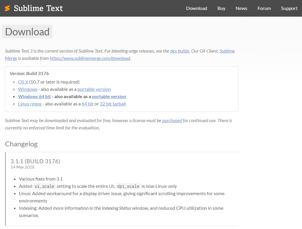Click the Download page heading
The width and height of the screenshot is (302, 229).
27,32
